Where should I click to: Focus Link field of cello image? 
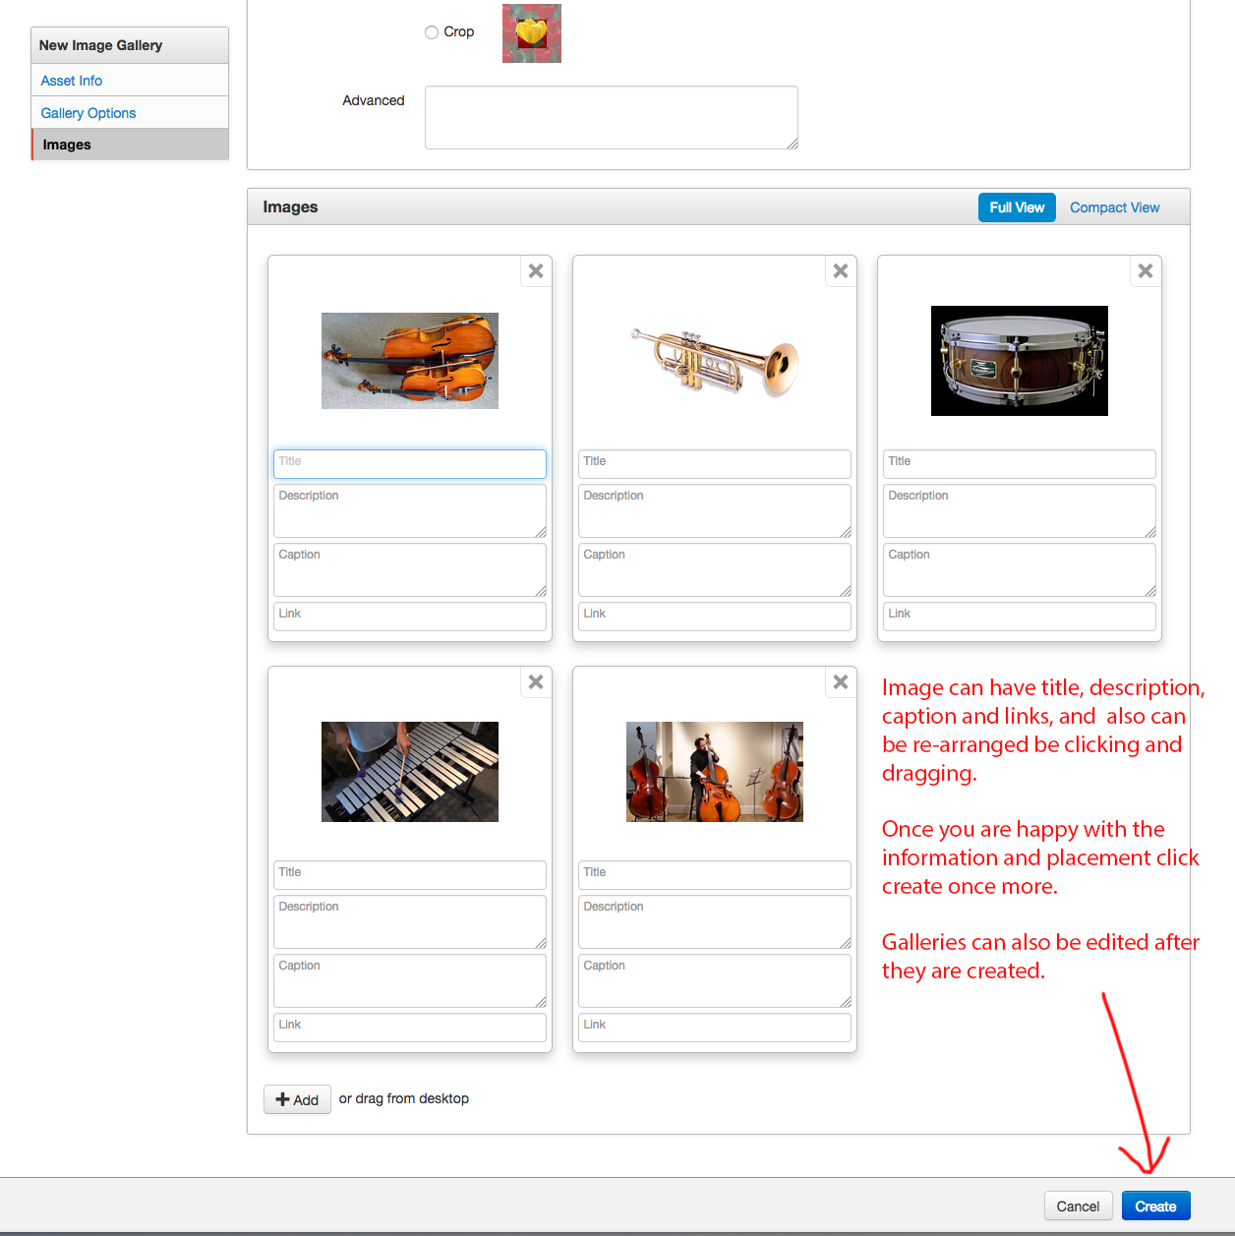tap(410, 617)
